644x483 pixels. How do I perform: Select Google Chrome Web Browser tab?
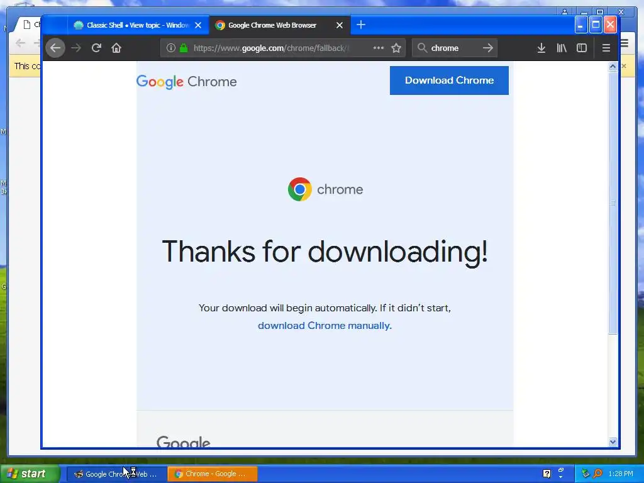280,25
